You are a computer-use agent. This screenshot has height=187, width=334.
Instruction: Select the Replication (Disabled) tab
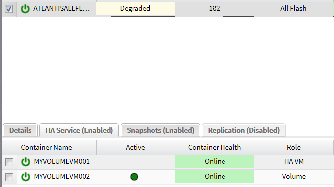coord(244,130)
